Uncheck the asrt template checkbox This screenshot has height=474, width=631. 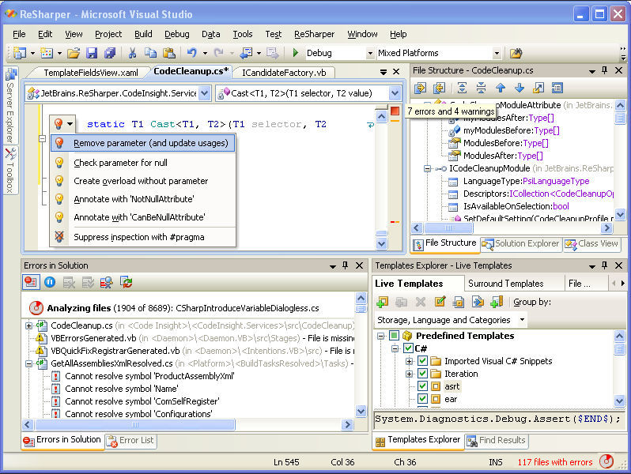(x=423, y=386)
